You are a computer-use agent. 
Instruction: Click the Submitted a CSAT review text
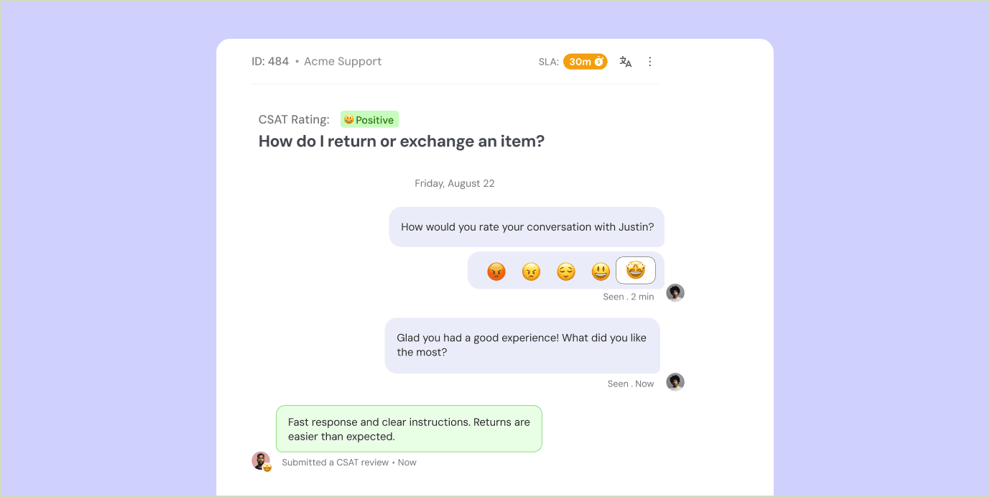coord(336,463)
